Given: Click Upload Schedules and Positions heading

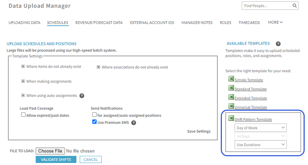Looking at the screenshot, I should (x=42, y=44).
